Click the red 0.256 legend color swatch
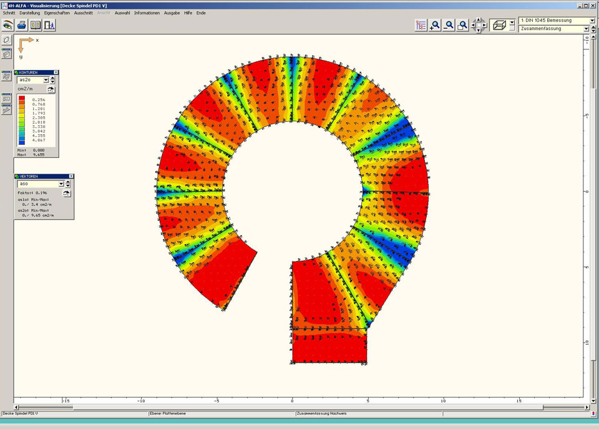The image size is (599, 429). click(22, 99)
